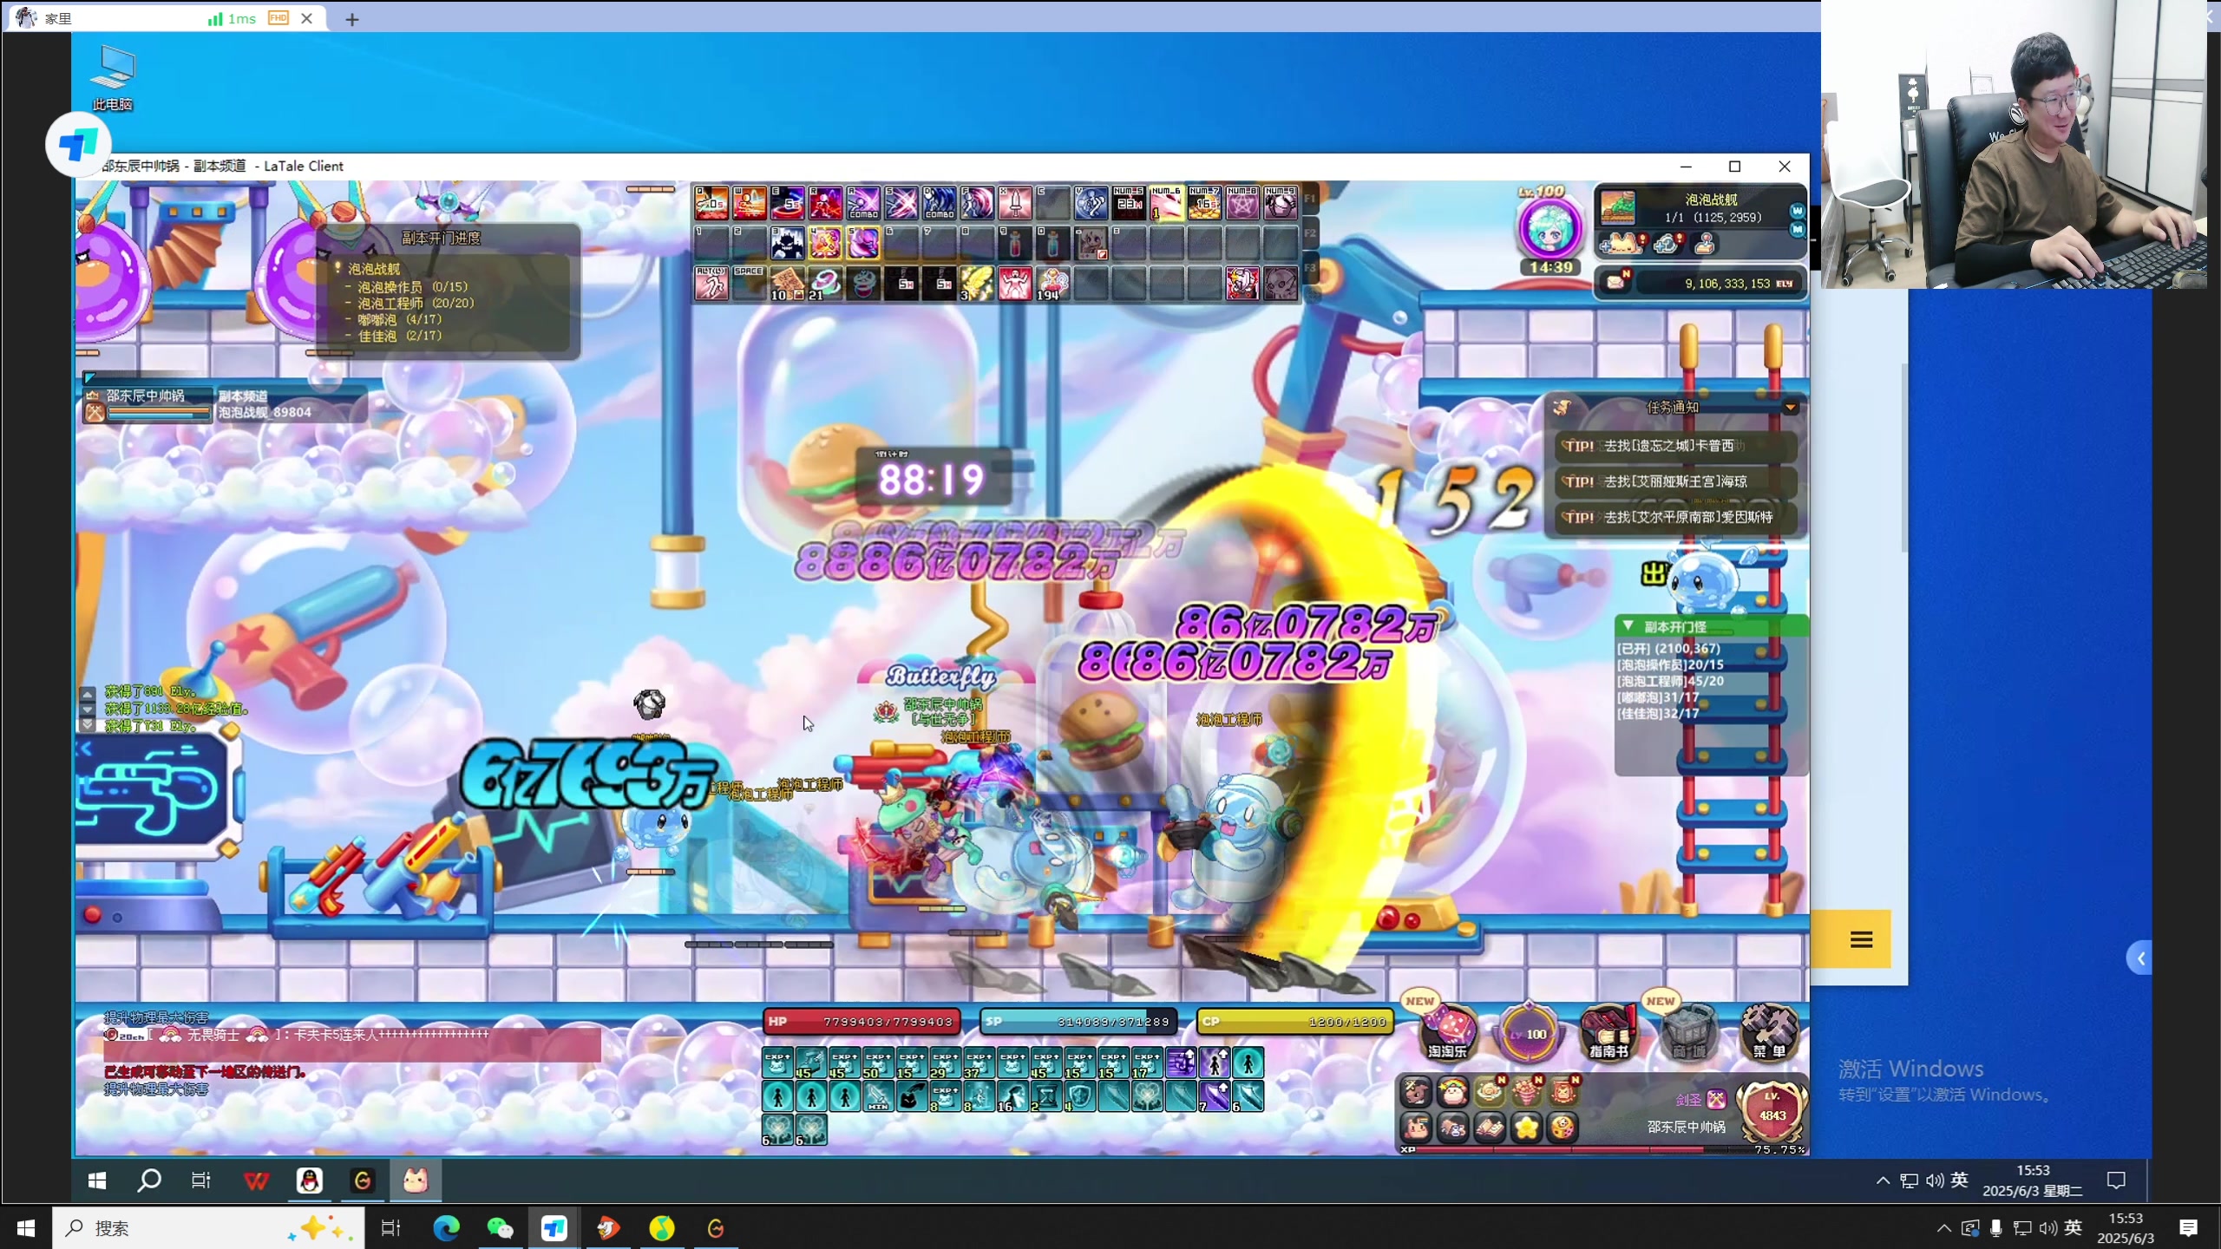Add a new remote session tab

click(x=351, y=19)
